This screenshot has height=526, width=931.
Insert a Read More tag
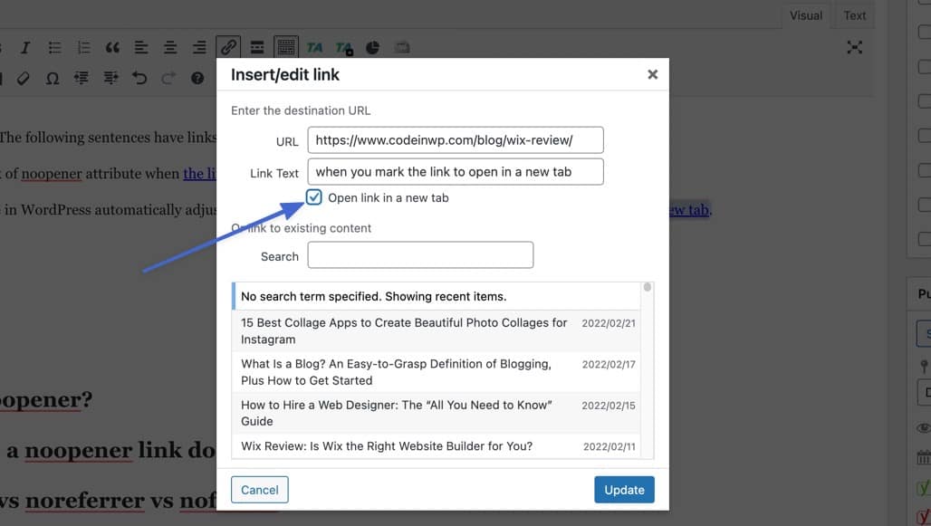tap(257, 47)
